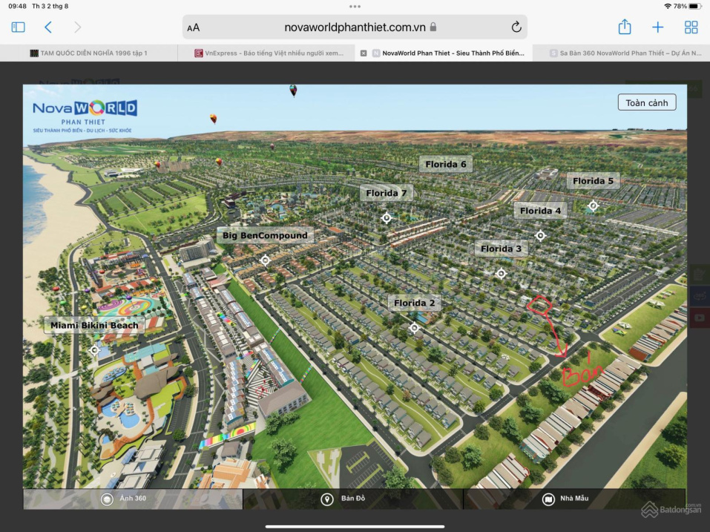Close the NovaWorld Phan Thiet tab
This screenshot has height=532, width=710.
(x=363, y=53)
